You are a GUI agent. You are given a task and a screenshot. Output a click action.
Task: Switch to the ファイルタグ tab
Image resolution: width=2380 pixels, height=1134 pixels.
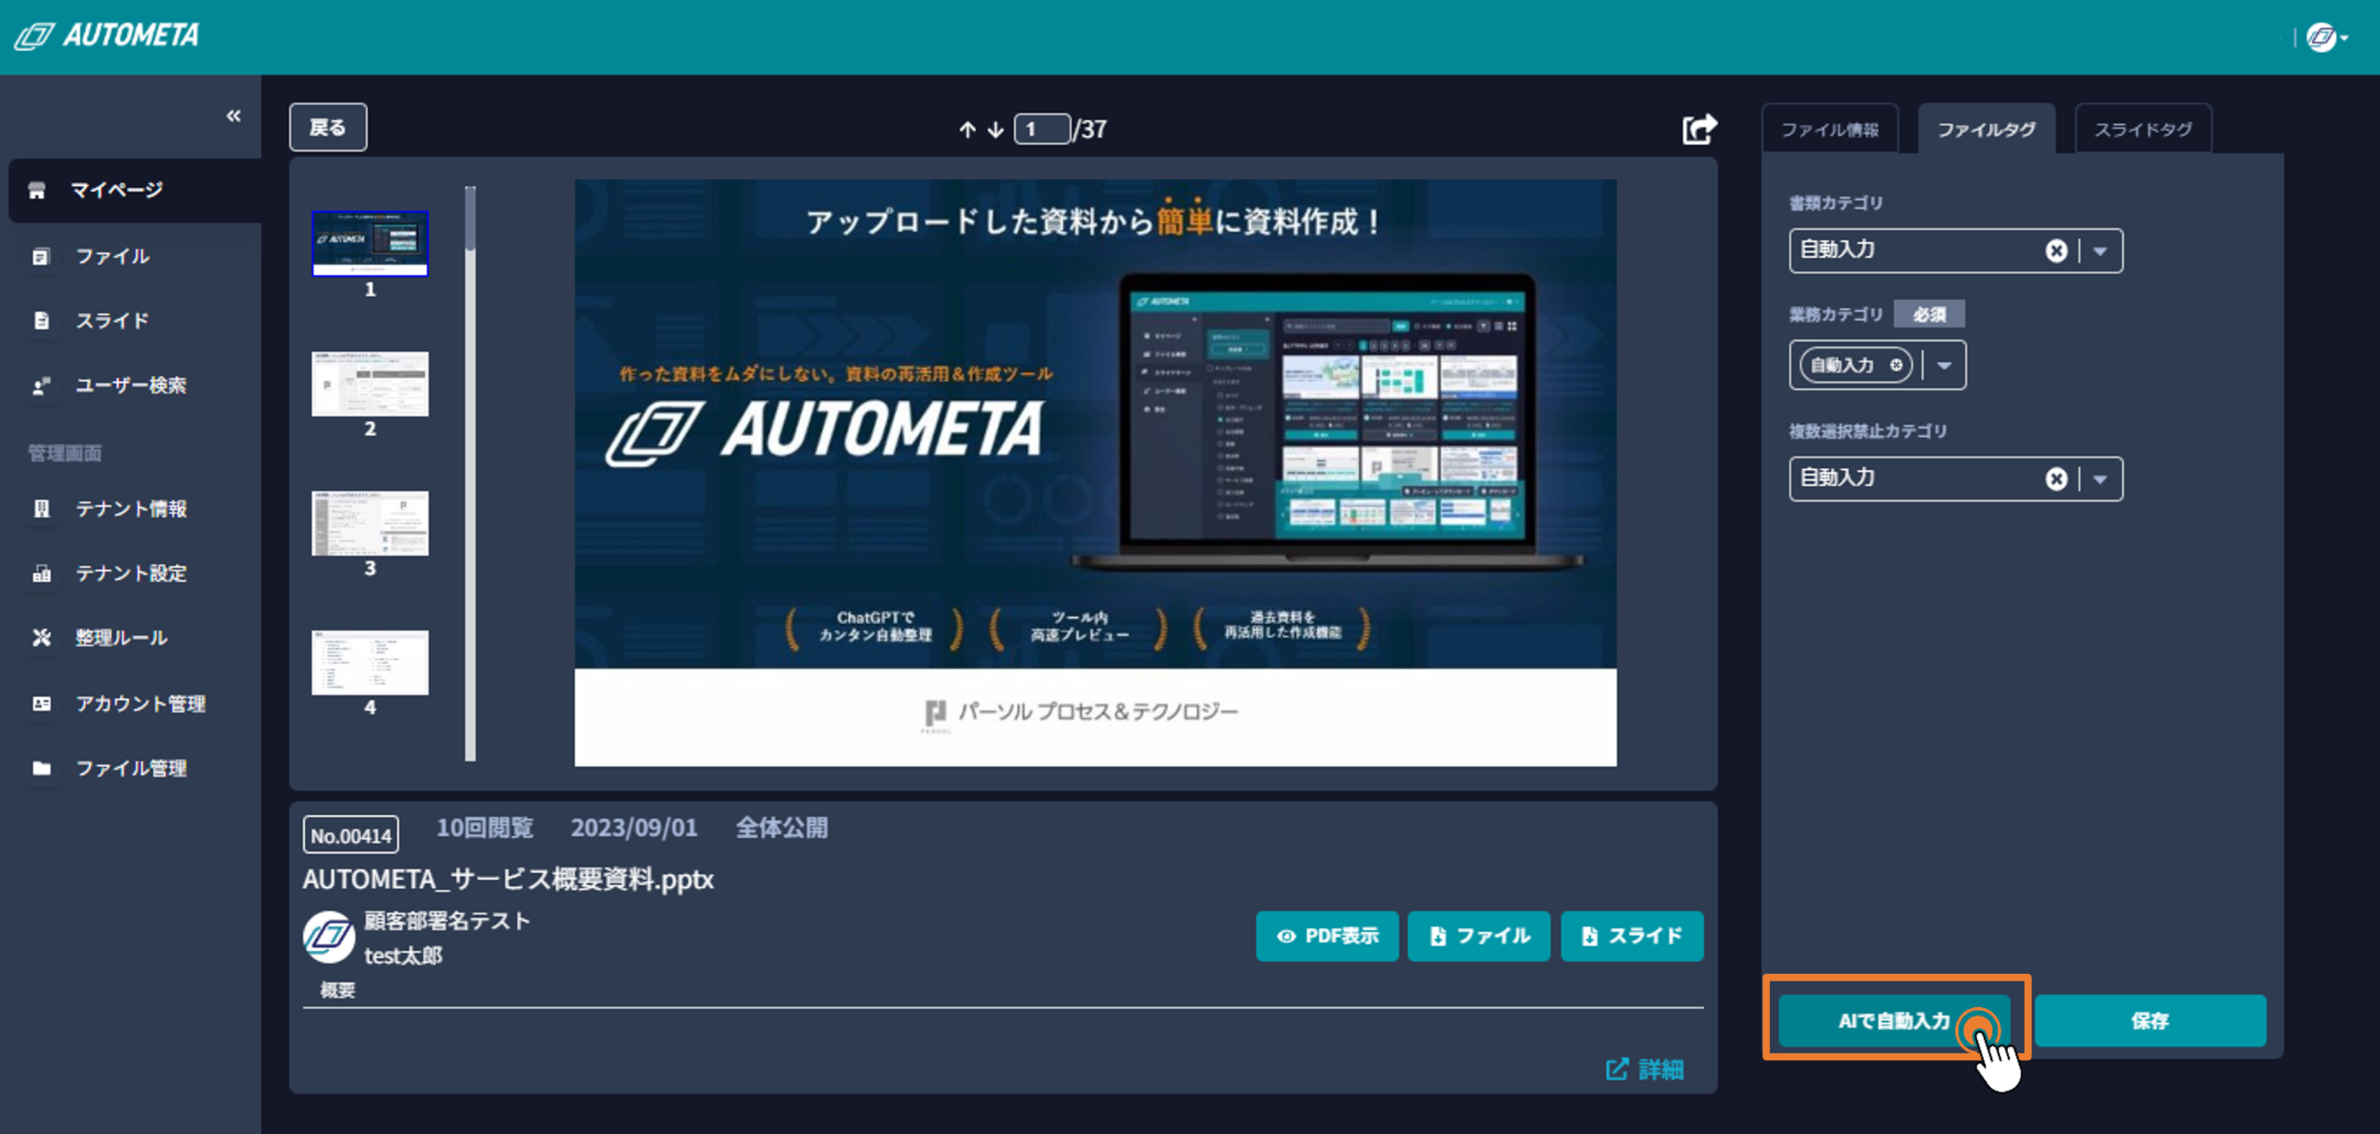1986,129
